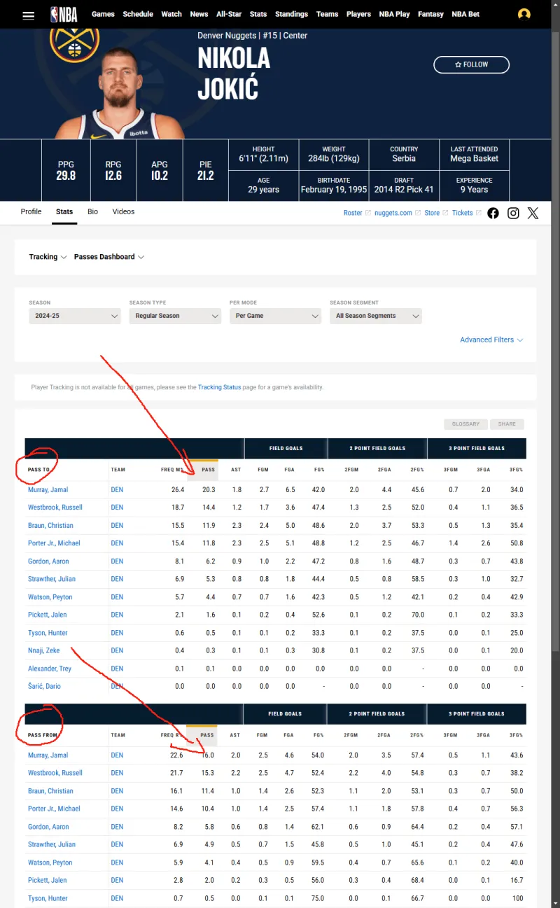Screen dimensions: 560x908
Task: Open Teams in the top navigation
Action: pos(327,14)
